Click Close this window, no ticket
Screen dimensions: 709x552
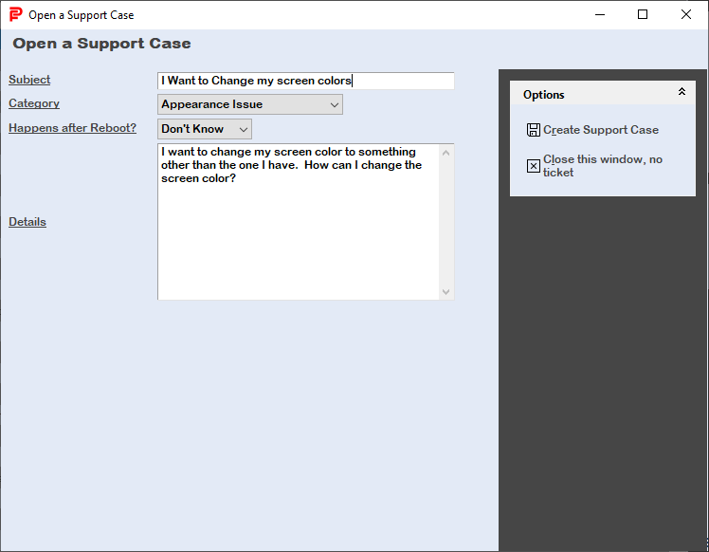click(x=602, y=166)
